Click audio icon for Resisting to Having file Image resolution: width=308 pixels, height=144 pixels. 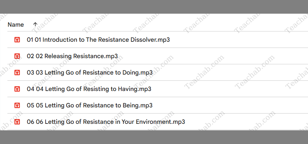click(17, 89)
